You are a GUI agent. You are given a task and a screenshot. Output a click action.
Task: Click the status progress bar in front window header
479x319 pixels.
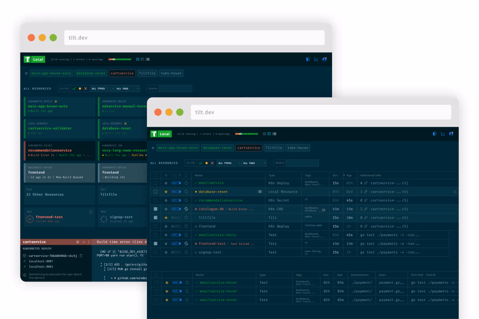[246, 134]
